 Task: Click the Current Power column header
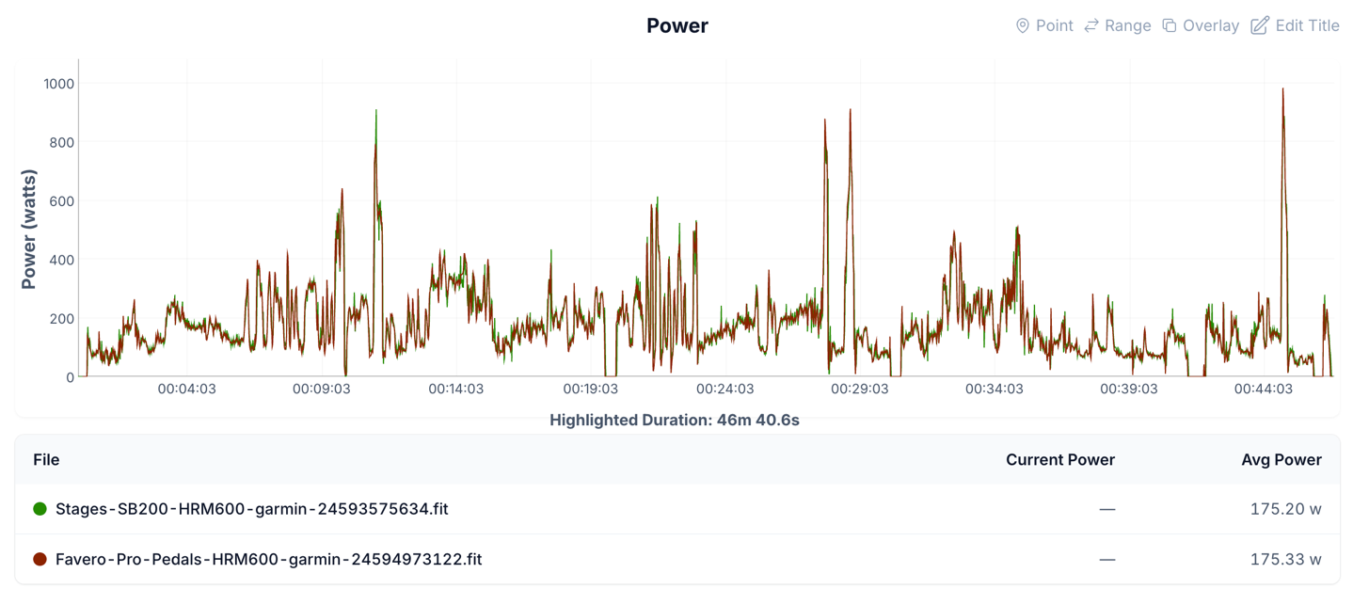[x=1060, y=460]
